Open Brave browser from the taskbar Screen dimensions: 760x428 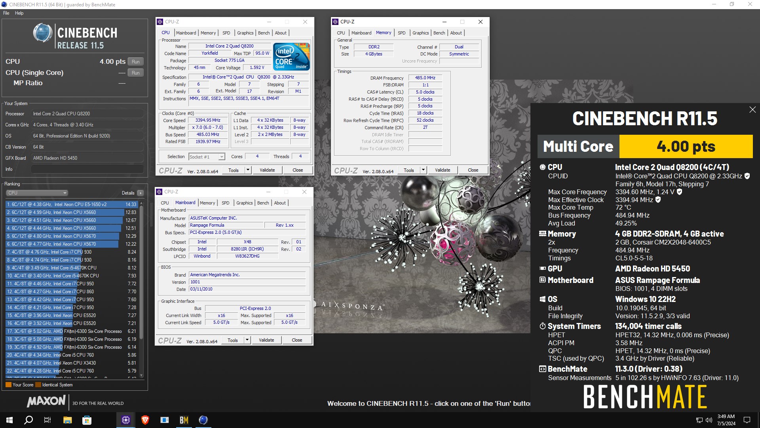145,420
